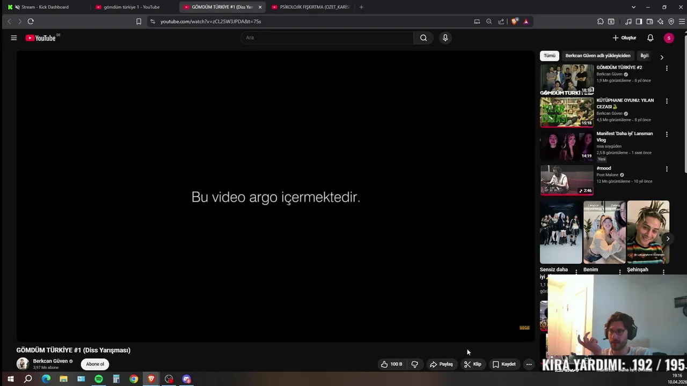Screen dimensions: 687x386
Task: Click the magnifier search button
Action: click(423, 38)
